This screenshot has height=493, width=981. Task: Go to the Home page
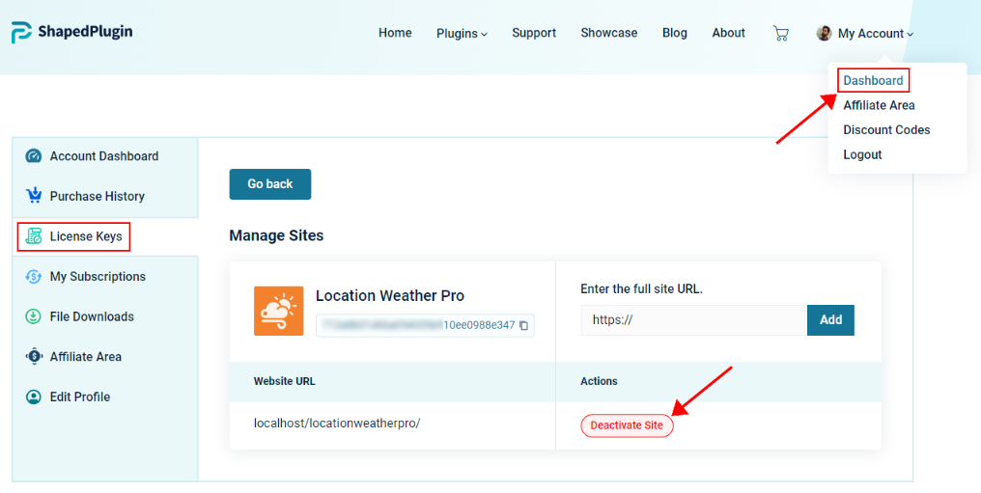(x=395, y=33)
